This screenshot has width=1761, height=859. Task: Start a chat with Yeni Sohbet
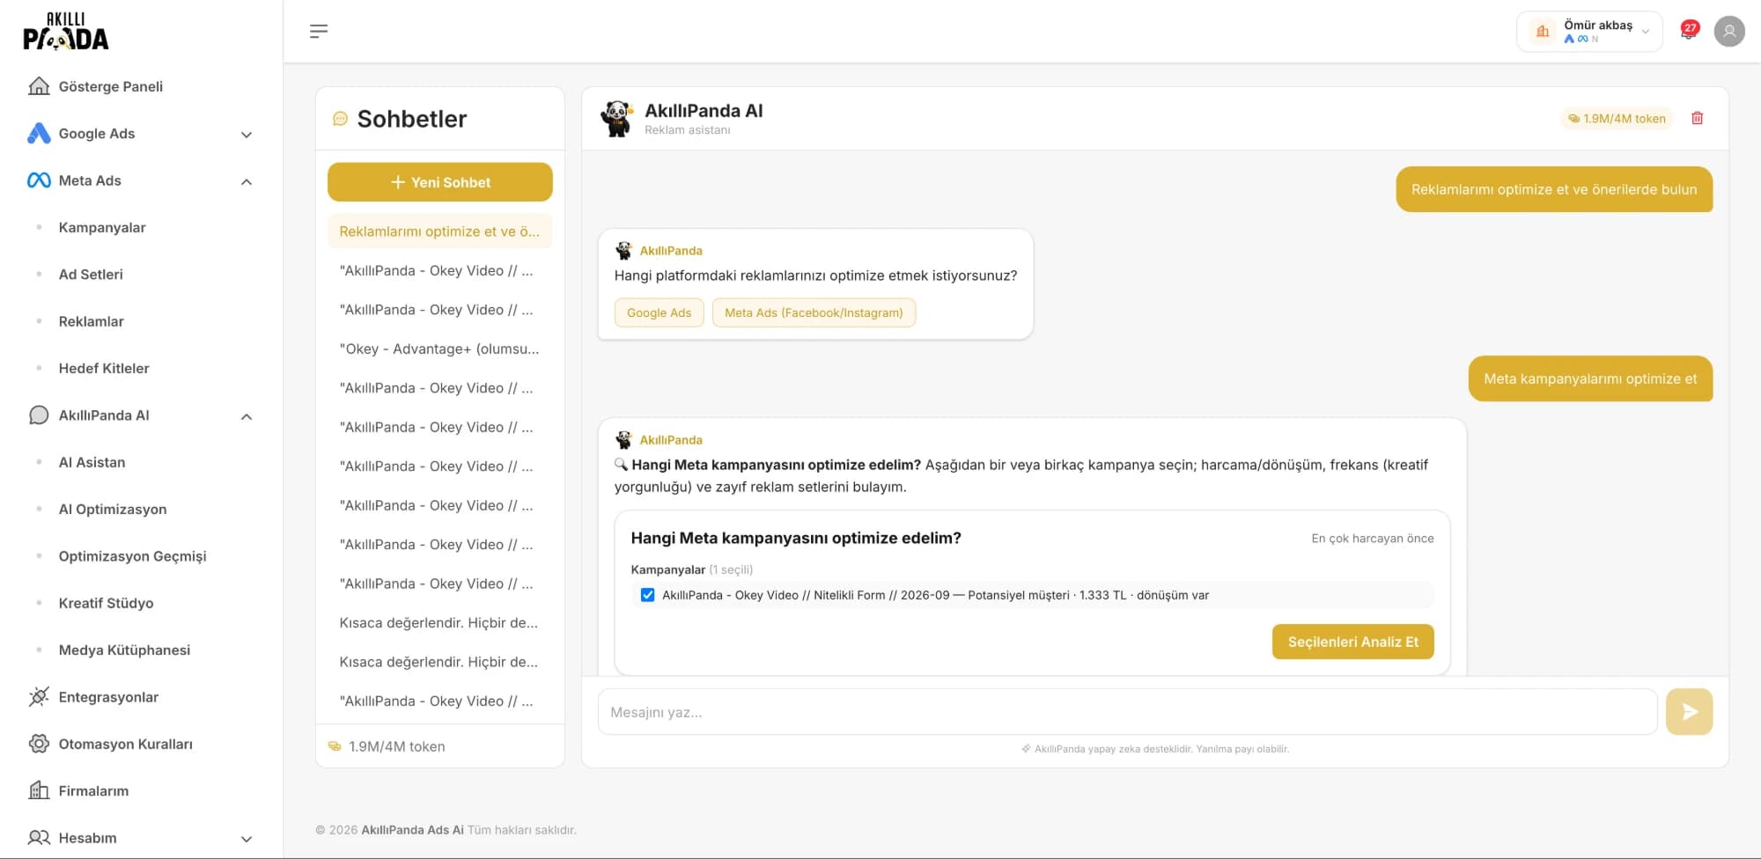440,182
